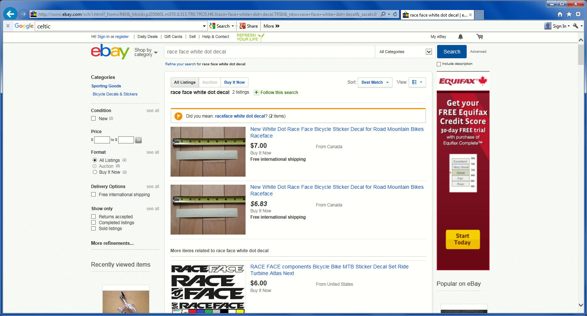The image size is (587, 316).
Task: Open browser home page icon
Action: [x=560, y=14]
